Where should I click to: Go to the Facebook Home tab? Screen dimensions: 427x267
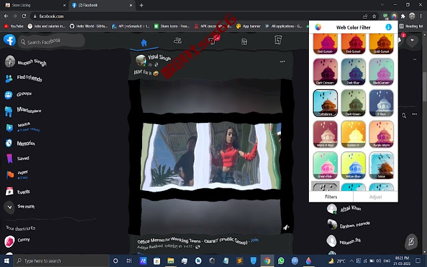tap(144, 43)
